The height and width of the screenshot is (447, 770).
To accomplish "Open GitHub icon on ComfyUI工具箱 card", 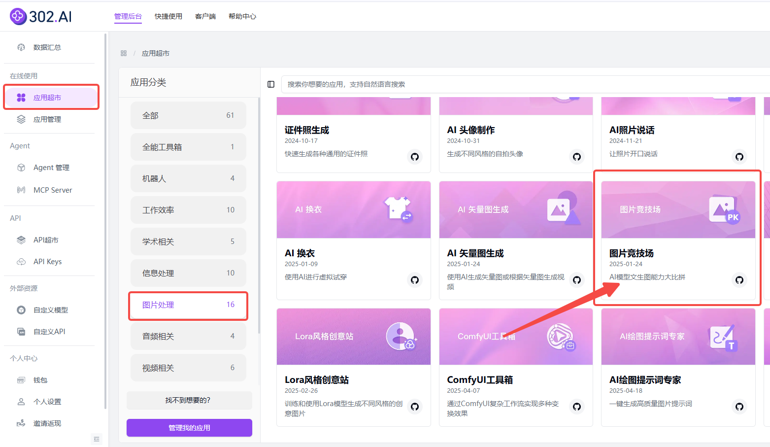I will pos(577,407).
